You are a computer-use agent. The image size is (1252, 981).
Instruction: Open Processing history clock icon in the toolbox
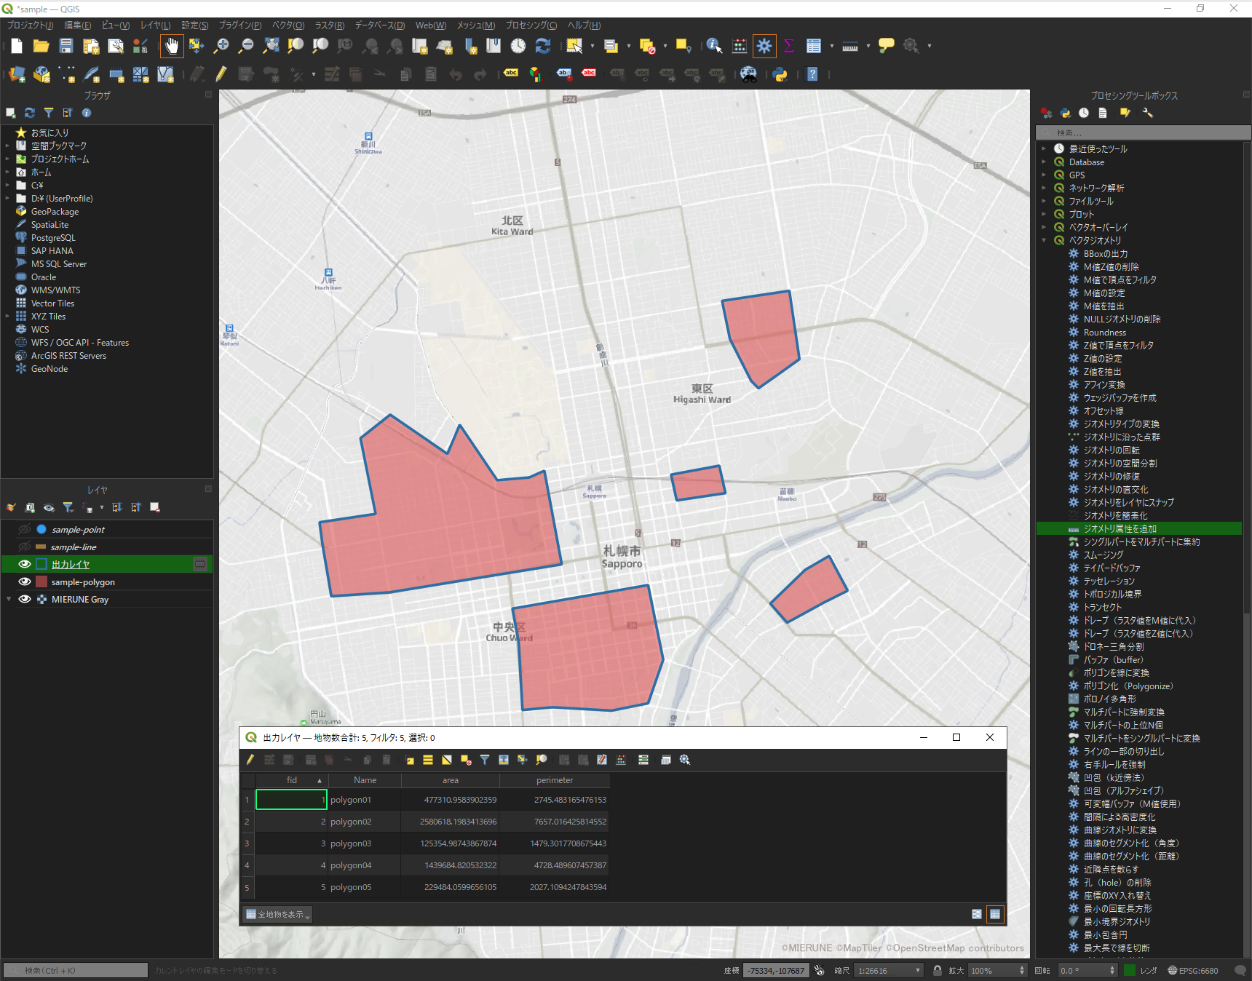tap(1084, 113)
